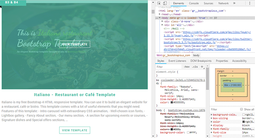
Task: Select the html lang en element line
Action: click(192, 11)
